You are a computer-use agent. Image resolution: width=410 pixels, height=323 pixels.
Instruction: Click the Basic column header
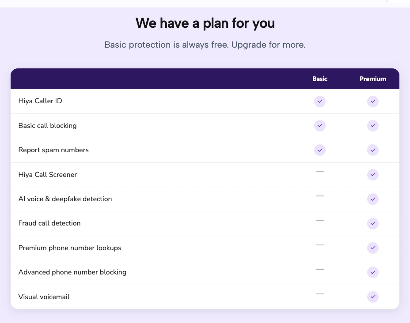pyautogui.click(x=320, y=79)
